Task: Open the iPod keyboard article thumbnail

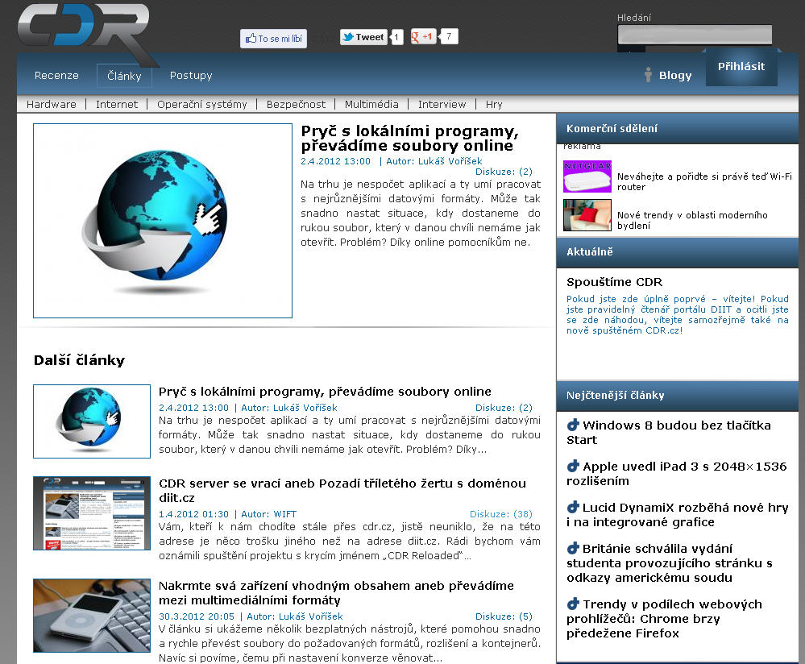Action: click(x=92, y=615)
